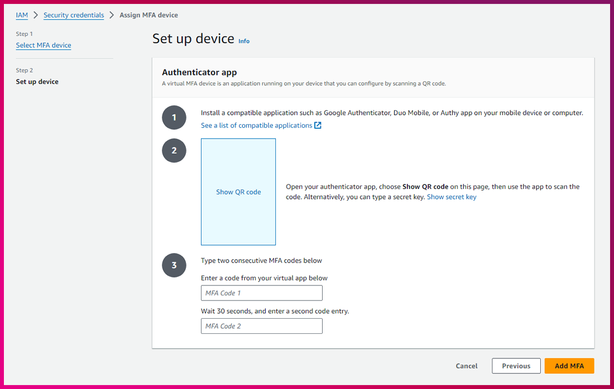Click the step 3 numbered circle
Screen dimensions: 614x389
[x=174, y=265]
